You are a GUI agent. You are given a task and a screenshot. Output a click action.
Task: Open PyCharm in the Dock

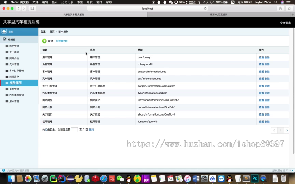(x=53, y=179)
